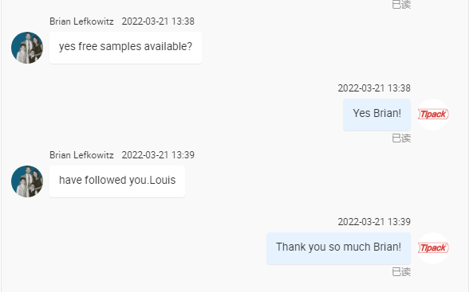Click the 已读 label below "Thank you so much Brian!"
The image size is (469, 292).
pos(401,272)
